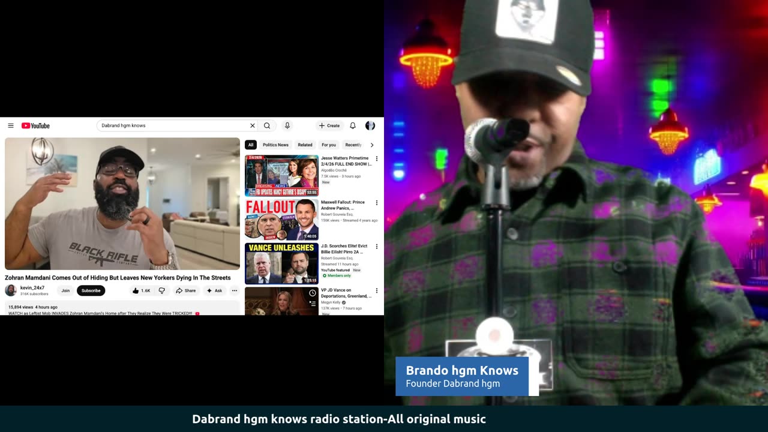
Task: Open the kevin_24x7 channel name
Action: (x=32, y=287)
